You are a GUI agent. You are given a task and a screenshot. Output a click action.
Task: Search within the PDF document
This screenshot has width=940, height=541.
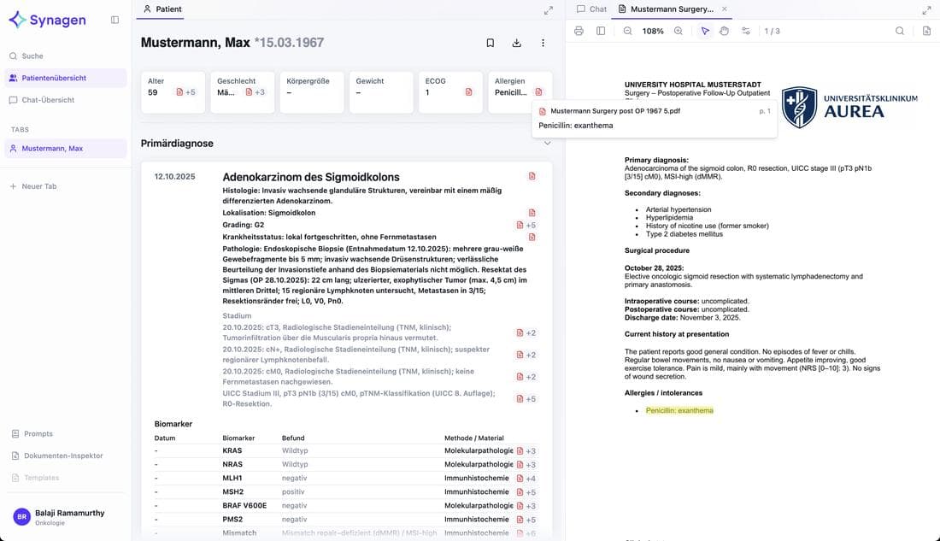coord(900,31)
